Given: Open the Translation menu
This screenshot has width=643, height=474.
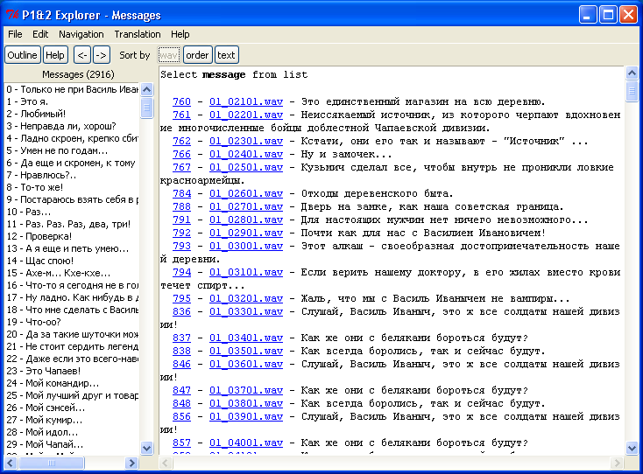Looking at the screenshot, I should [138, 34].
